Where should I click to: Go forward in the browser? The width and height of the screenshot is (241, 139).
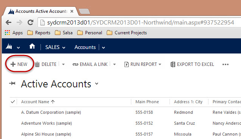(19, 23)
